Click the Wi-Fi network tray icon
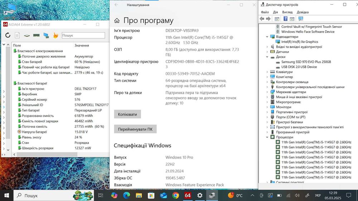This screenshot has height=201, width=358. tap(288, 196)
